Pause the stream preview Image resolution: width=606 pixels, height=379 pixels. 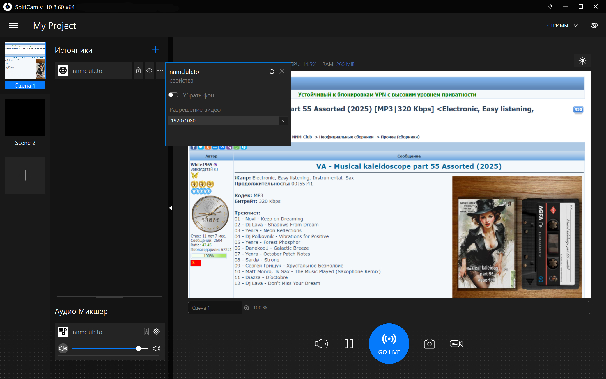coord(349,344)
